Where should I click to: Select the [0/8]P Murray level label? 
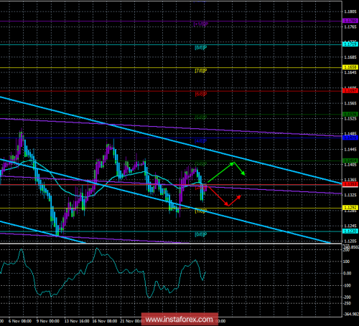tap(201, 234)
